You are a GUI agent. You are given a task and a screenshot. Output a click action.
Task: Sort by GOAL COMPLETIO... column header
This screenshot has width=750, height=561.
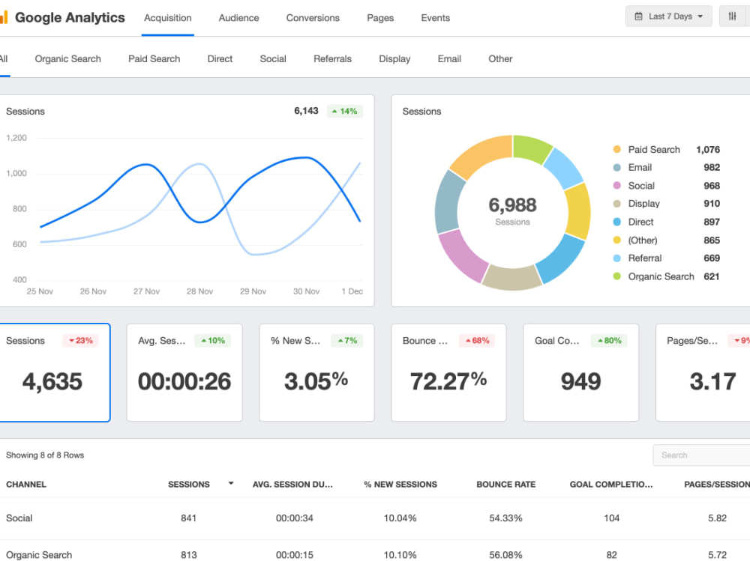(611, 484)
